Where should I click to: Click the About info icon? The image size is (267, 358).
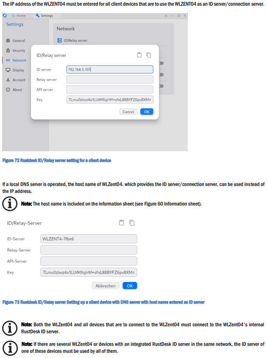pyautogui.click(x=8, y=90)
